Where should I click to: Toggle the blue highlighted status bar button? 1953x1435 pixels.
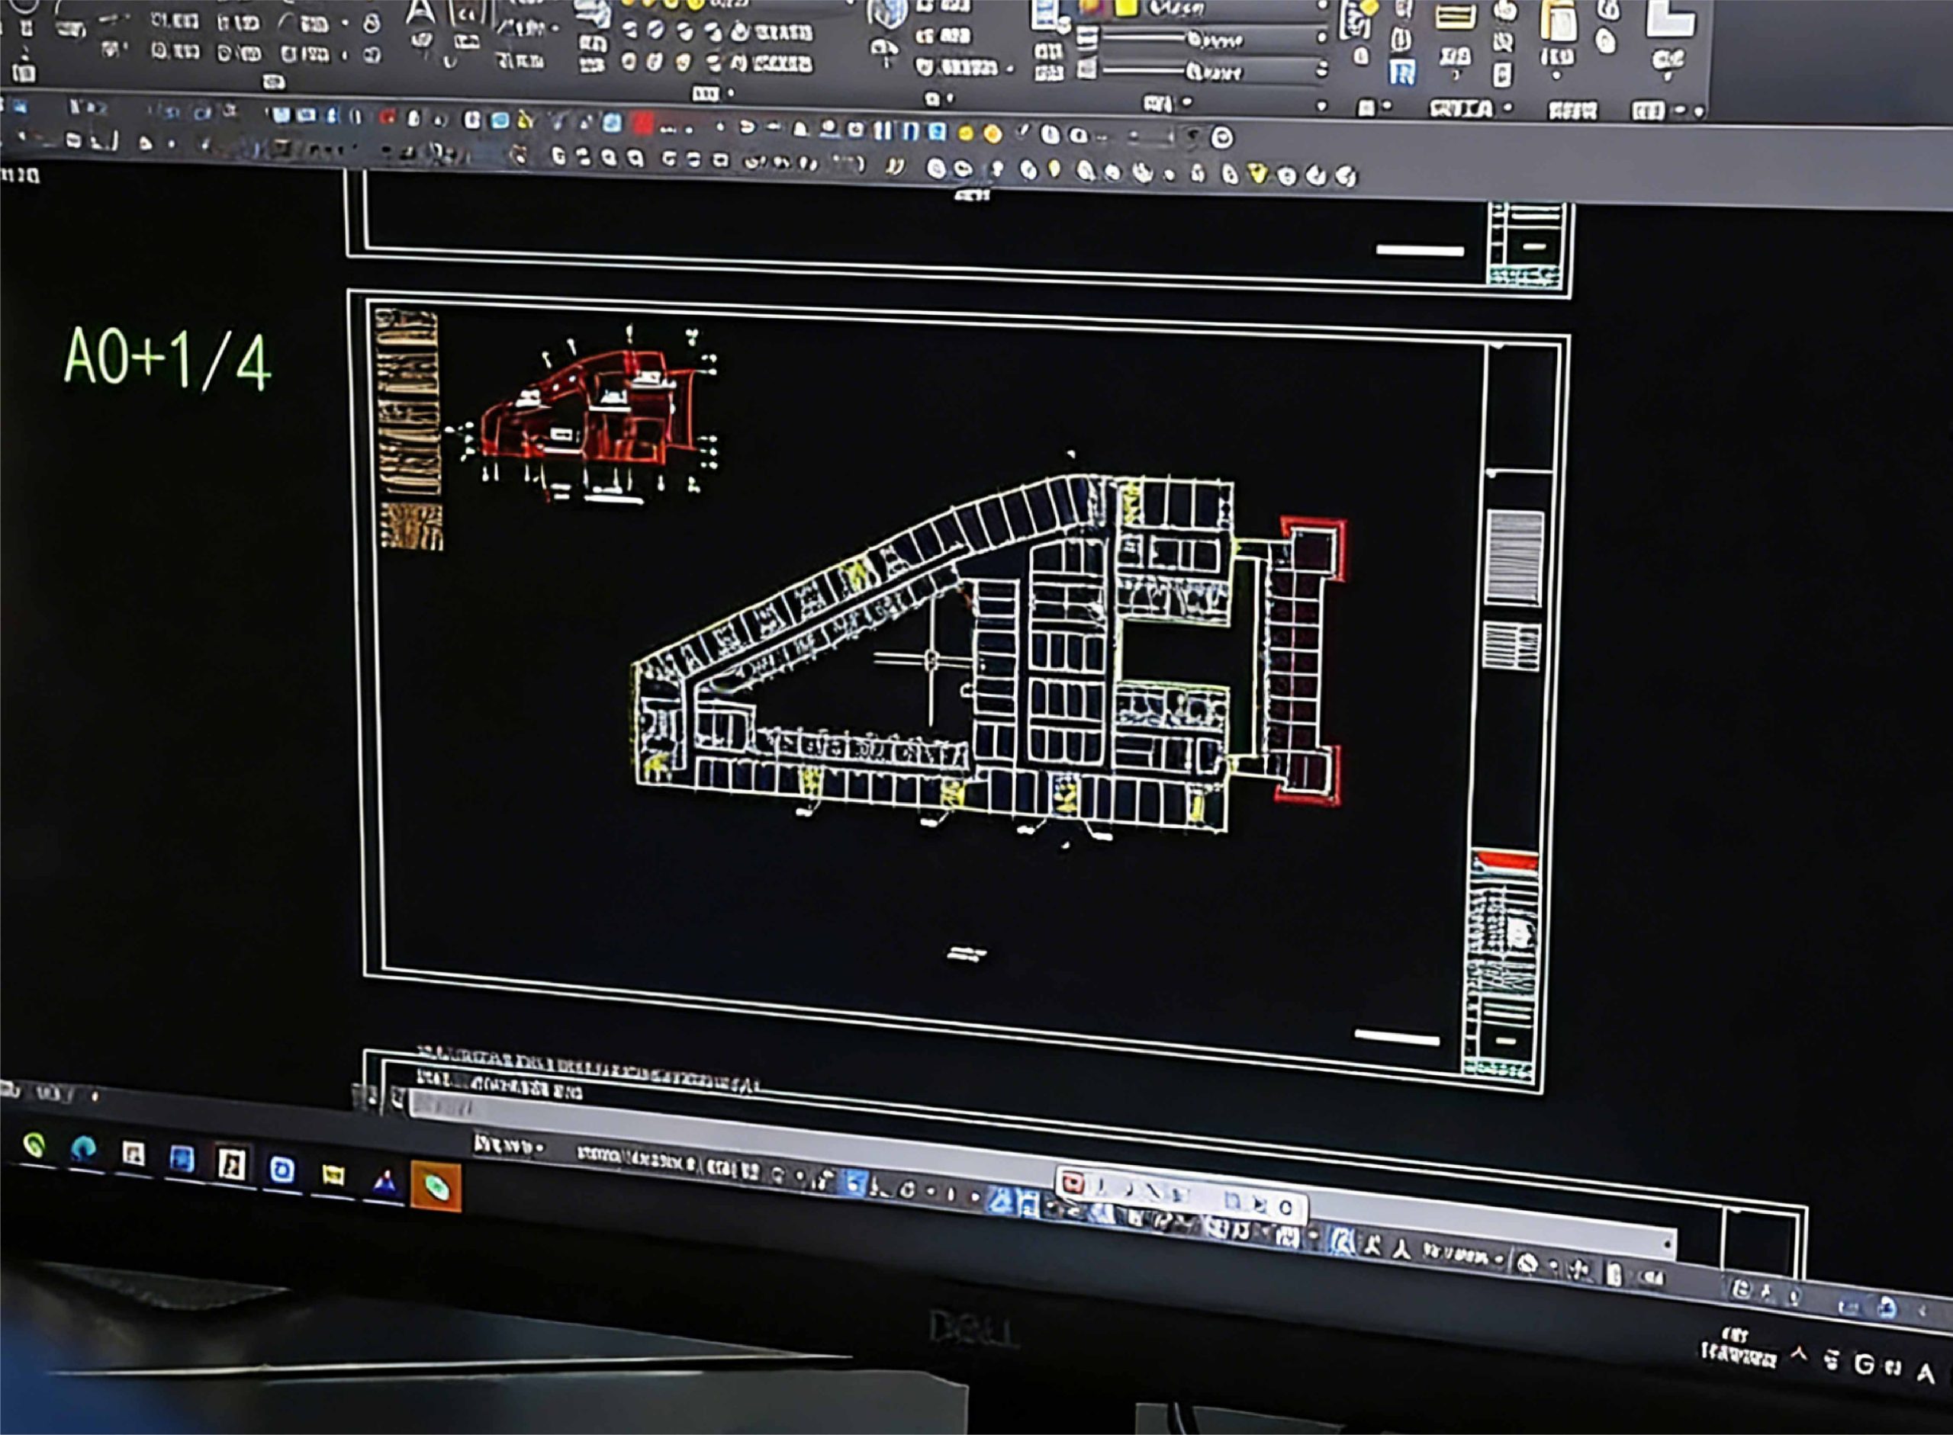tap(855, 1183)
